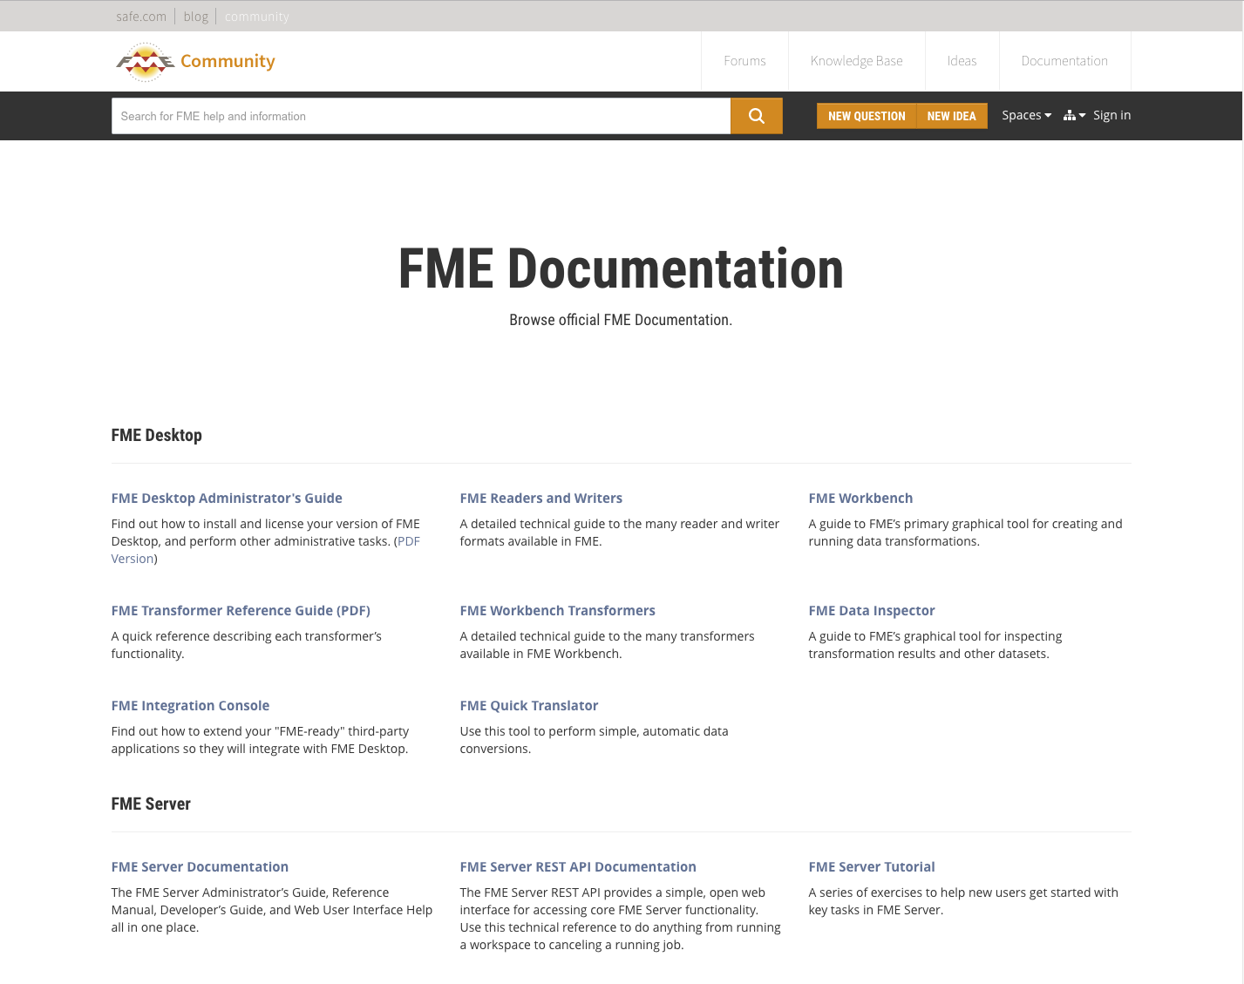The width and height of the screenshot is (1244, 984).
Task: Click the FME Server section heading
Action: [x=151, y=804]
